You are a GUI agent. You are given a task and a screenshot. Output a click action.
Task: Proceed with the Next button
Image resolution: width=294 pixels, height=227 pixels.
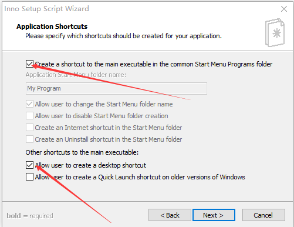(214, 215)
